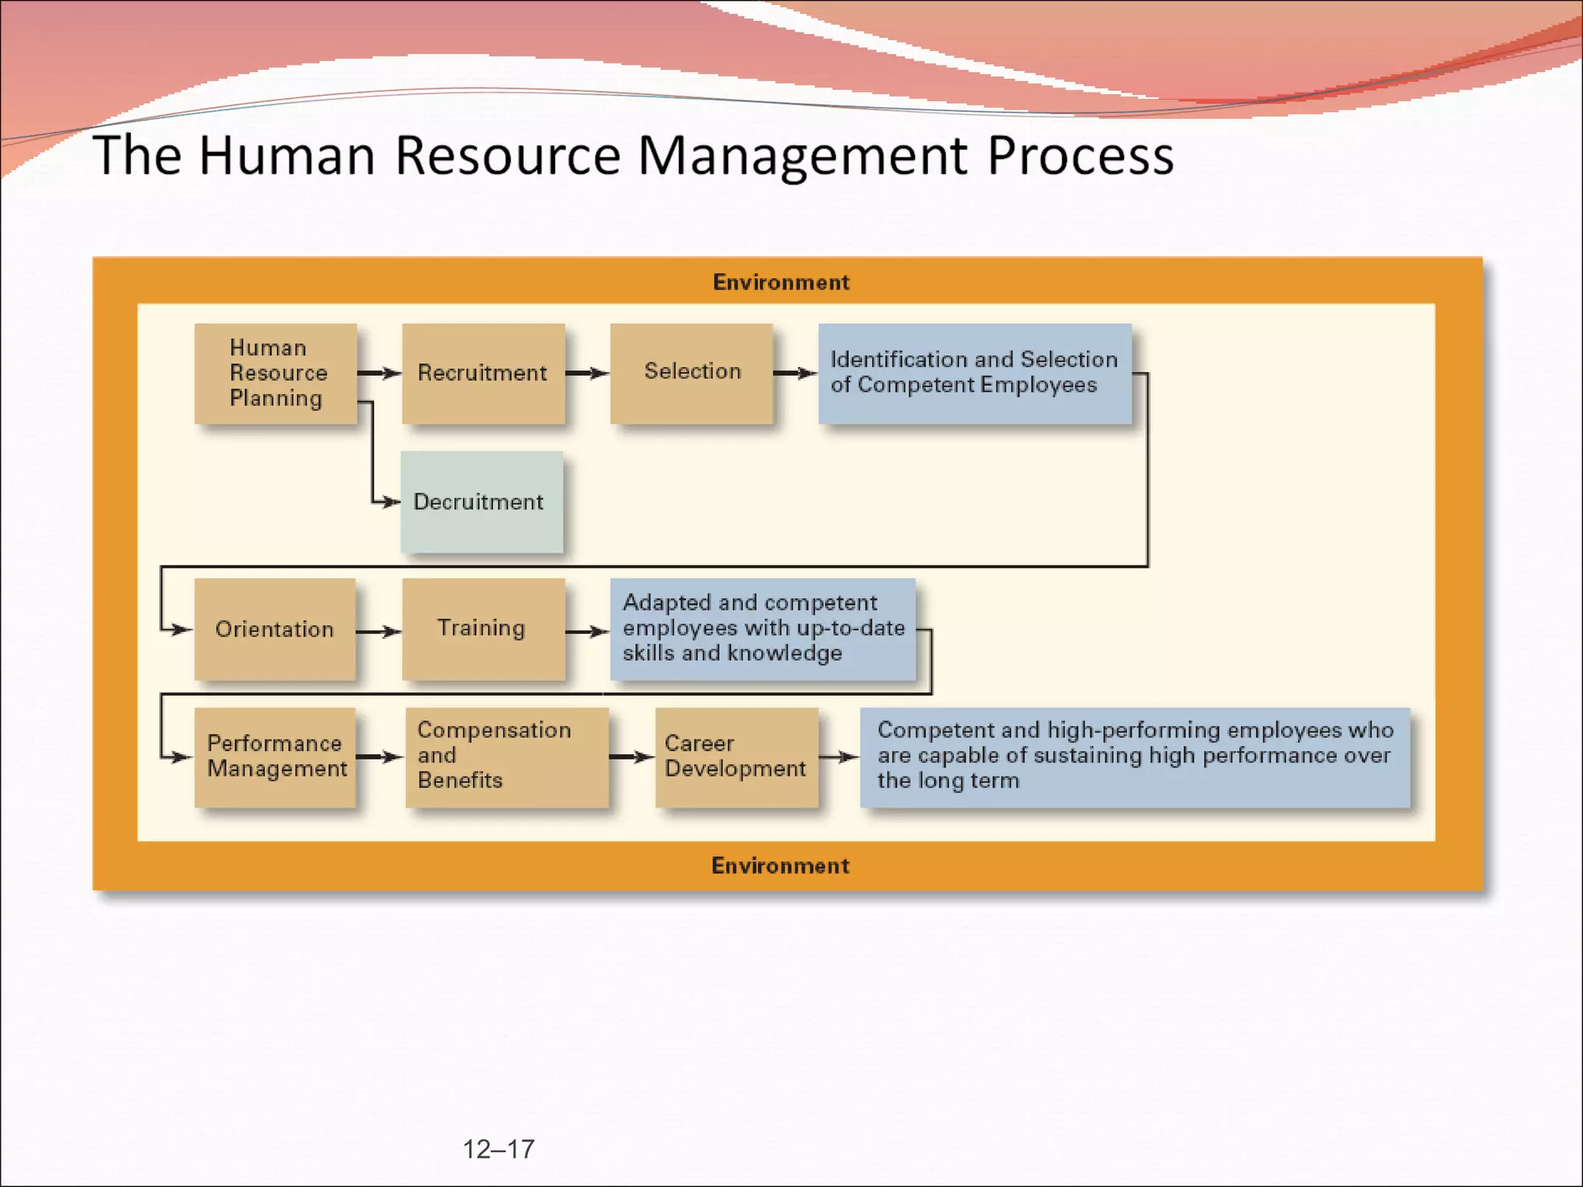Click the Performance Management box
Image resolution: width=1583 pixels, height=1187 pixels.
click(x=275, y=757)
